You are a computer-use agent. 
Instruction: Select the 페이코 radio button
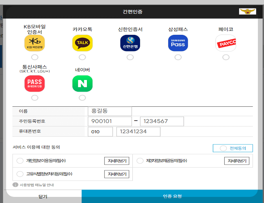point(226,57)
